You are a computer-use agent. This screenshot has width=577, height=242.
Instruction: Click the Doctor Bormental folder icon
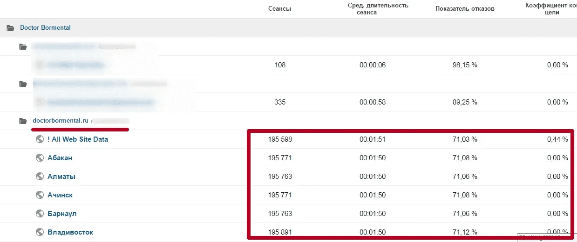[x=10, y=28]
